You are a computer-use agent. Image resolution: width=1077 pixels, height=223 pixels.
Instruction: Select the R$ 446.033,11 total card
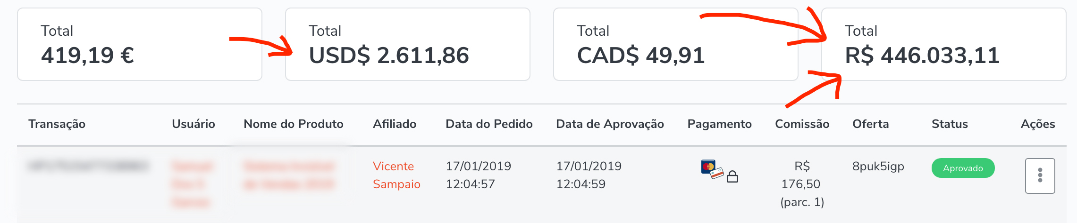(x=943, y=44)
